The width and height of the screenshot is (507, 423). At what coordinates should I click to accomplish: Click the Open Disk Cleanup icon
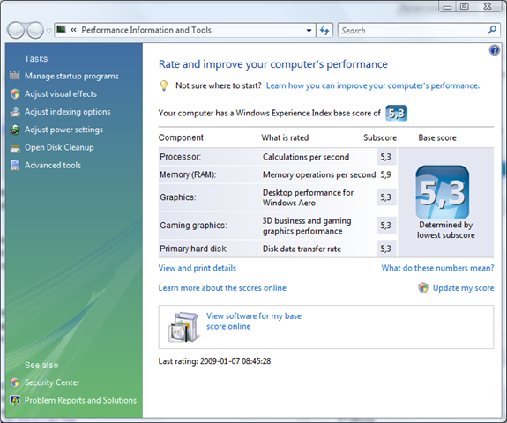[15, 148]
